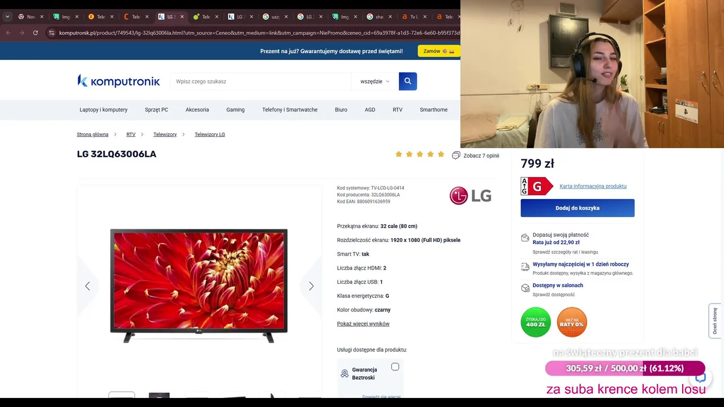Click the wallet payment icon
The image size is (724, 407).
[x=525, y=238]
